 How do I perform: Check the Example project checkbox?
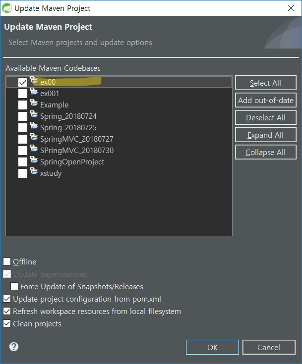(x=23, y=105)
